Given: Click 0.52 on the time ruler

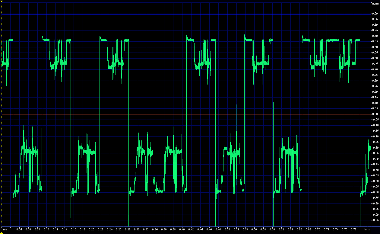Looking at the screenshot, I should [x=236, y=230].
